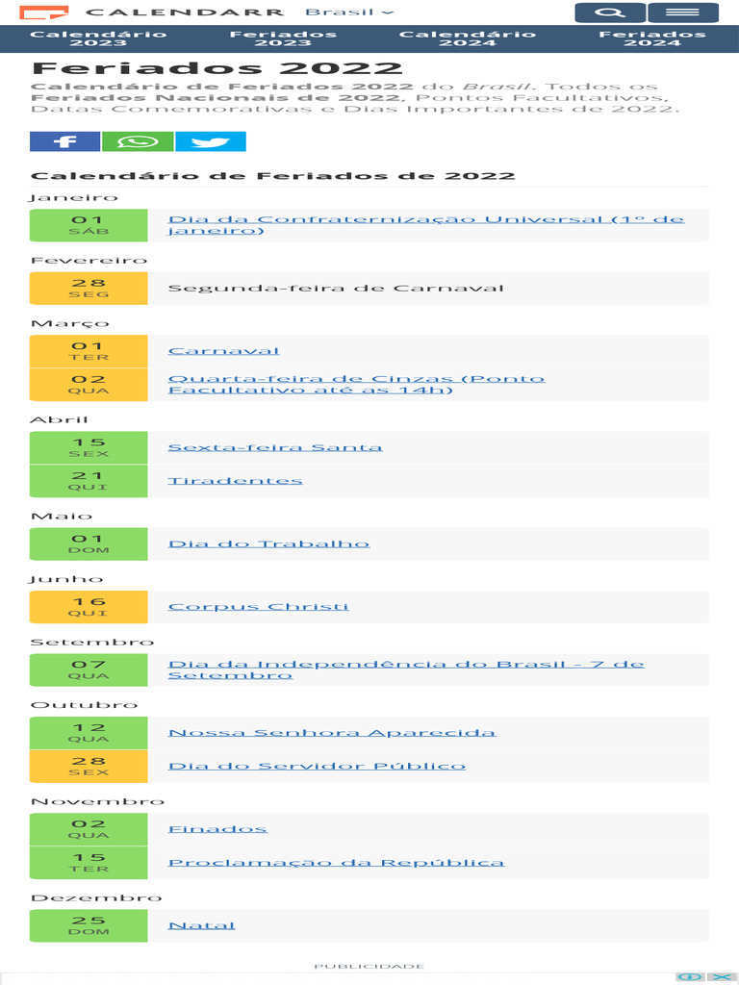Open the hamburger menu button
Image resolution: width=739 pixels, height=985 pixels.
pos(683,13)
